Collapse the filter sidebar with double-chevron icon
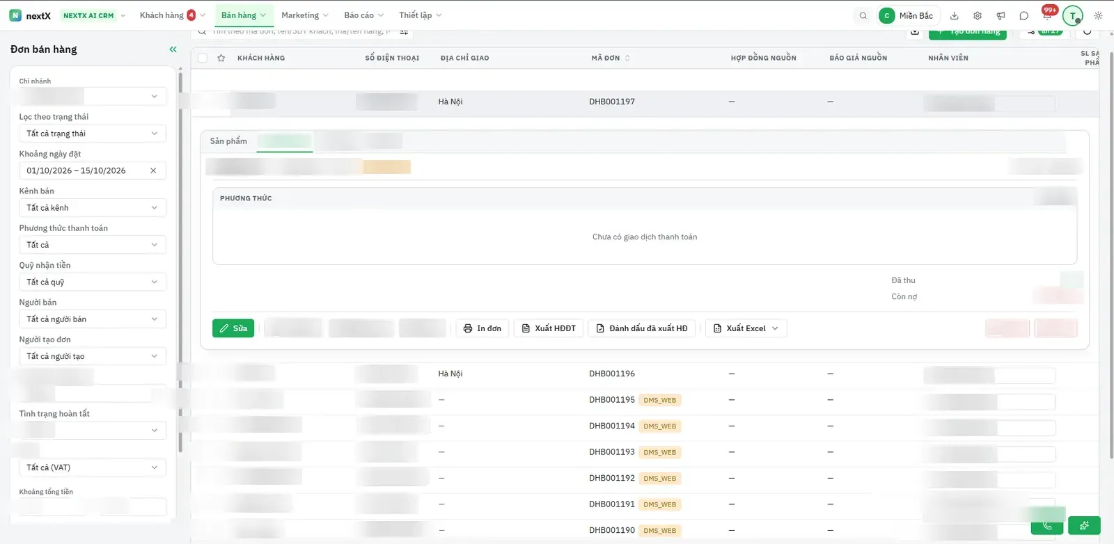The height and width of the screenshot is (544, 1114). (x=173, y=49)
